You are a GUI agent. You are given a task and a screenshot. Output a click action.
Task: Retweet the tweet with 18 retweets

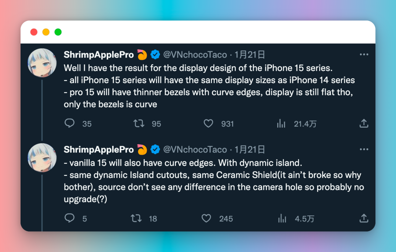[136, 219]
